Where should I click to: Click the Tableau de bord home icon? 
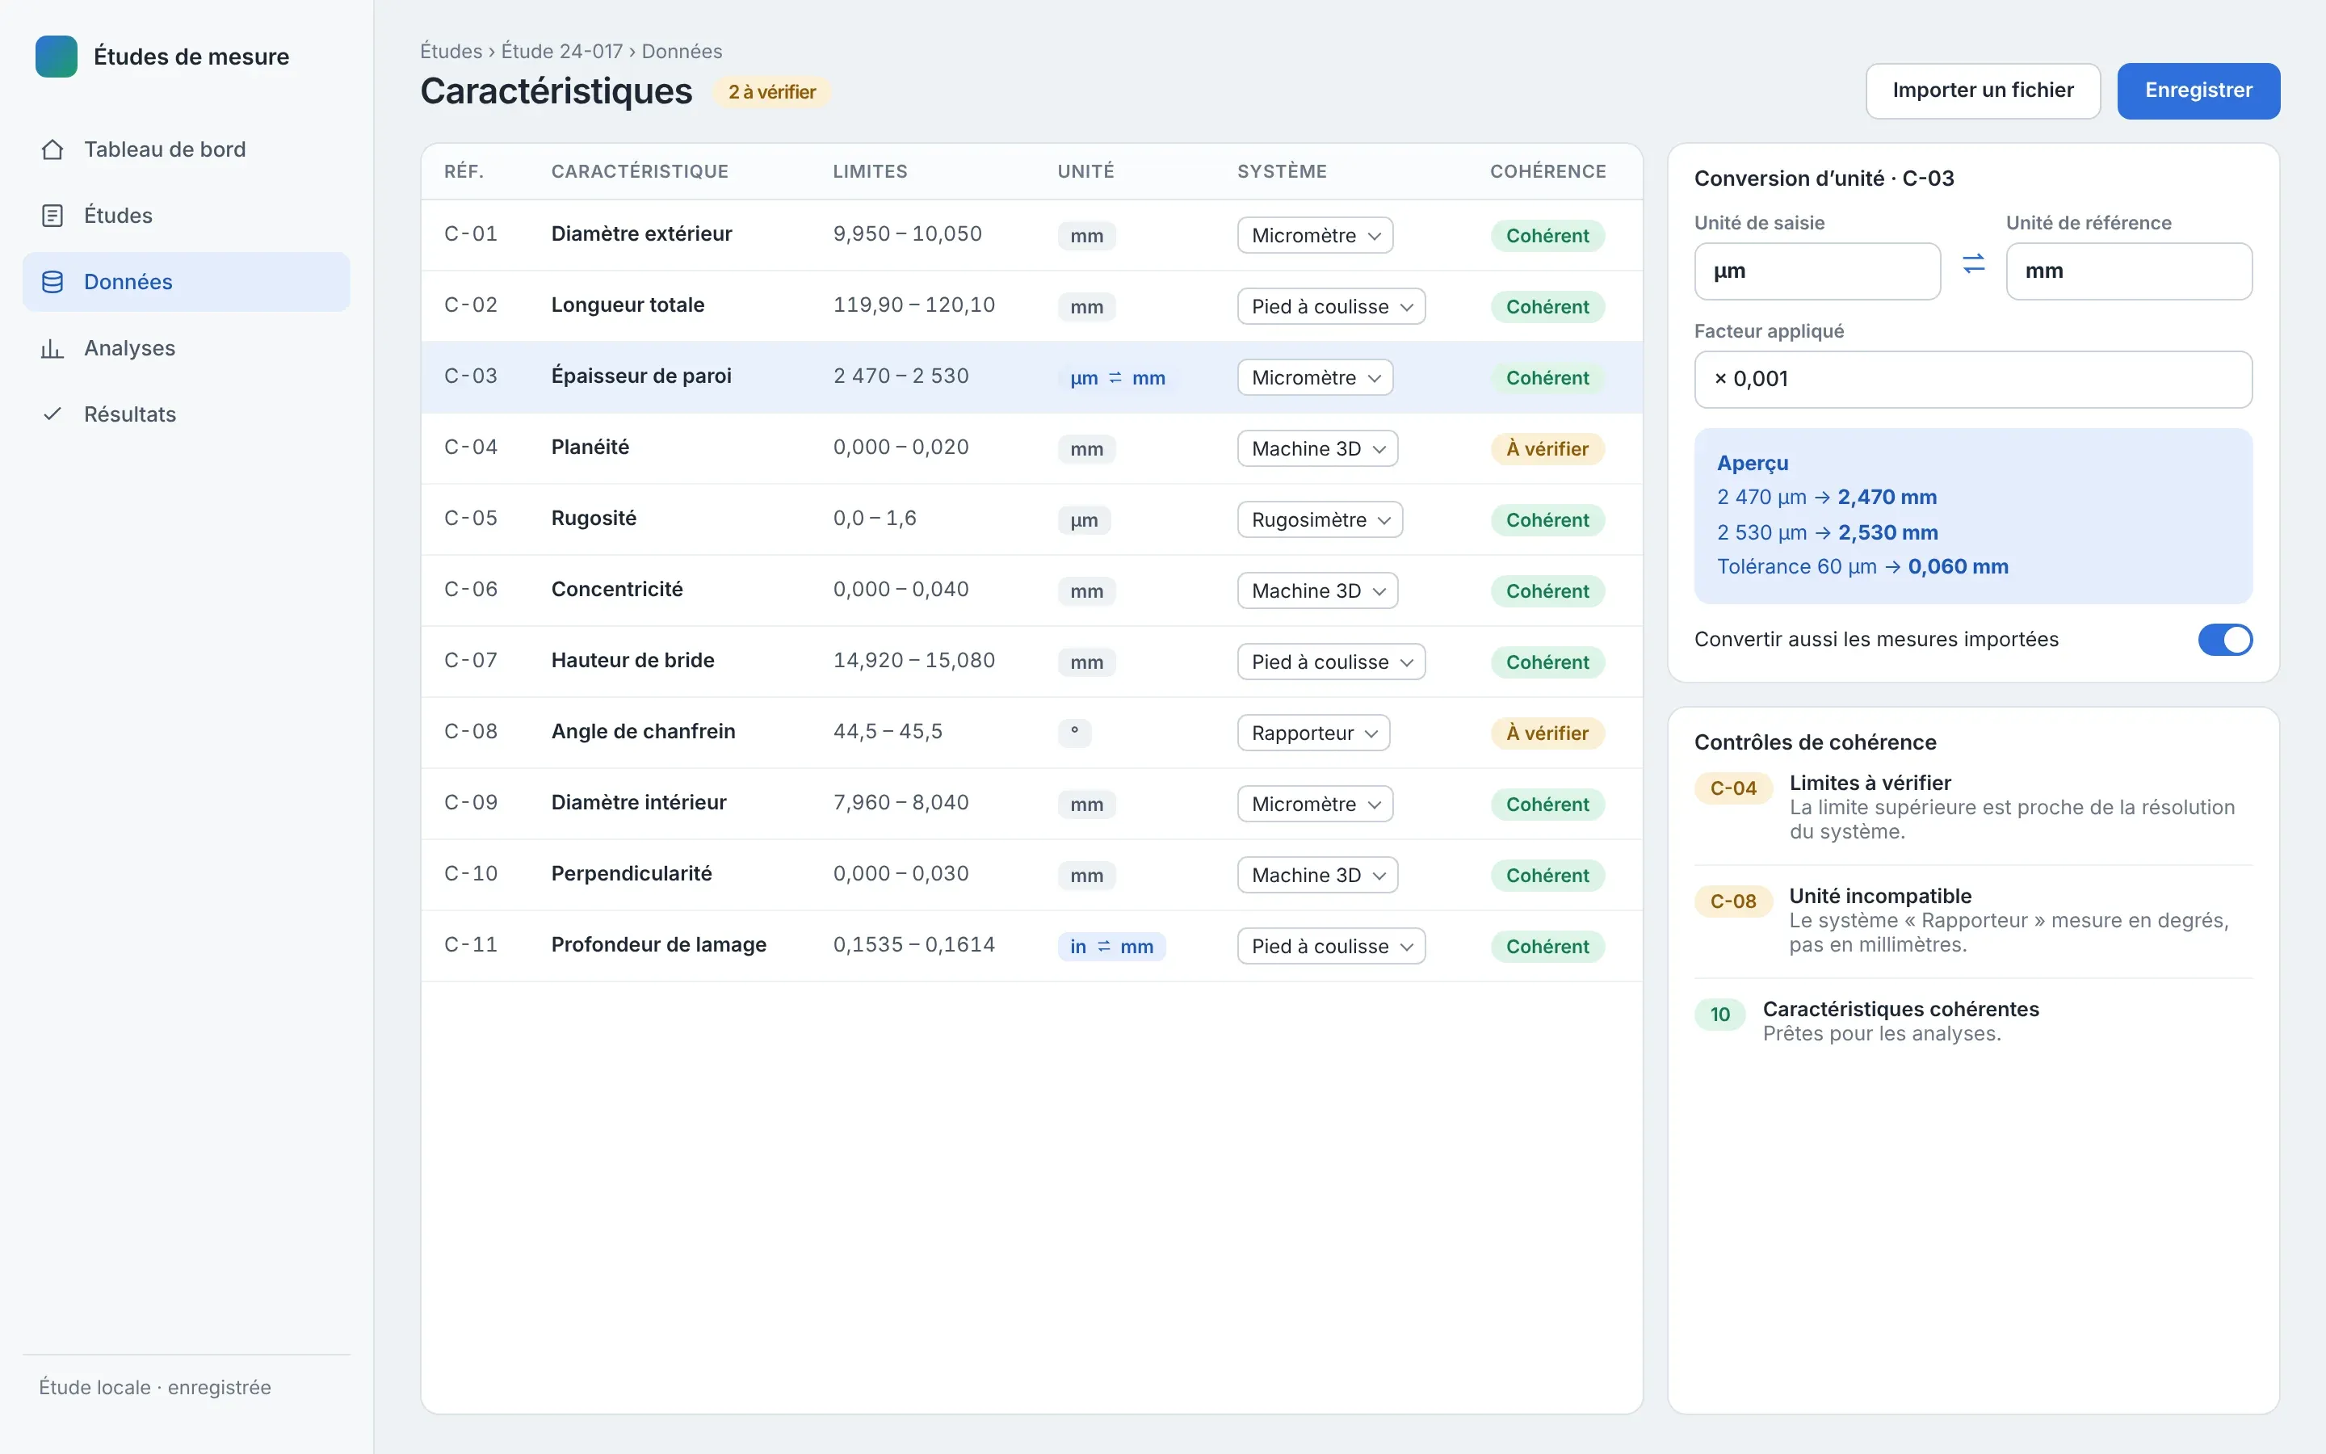(x=52, y=150)
